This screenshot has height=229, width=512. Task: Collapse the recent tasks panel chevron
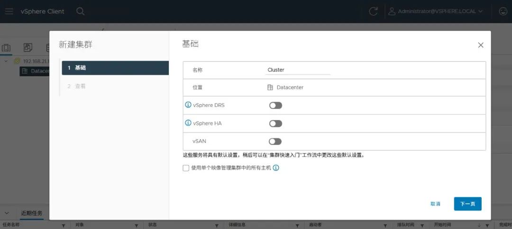[x=7, y=213]
